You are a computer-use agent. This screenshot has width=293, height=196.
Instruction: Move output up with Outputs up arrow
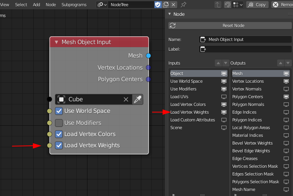pyautogui.click(x=281, y=63)
